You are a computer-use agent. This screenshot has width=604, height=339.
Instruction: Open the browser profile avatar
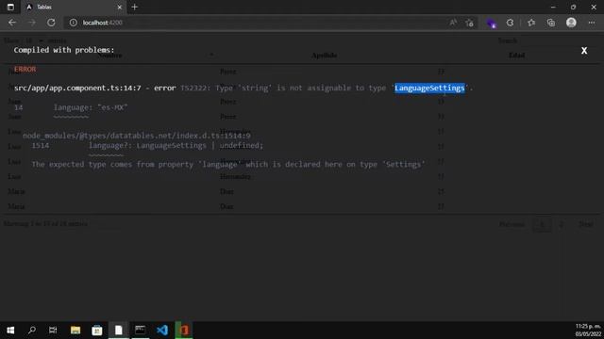point(571,23)
